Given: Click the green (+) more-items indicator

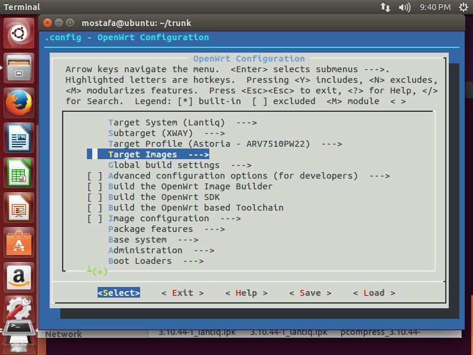Looking at the screenshot, I should pyautogui.click(x=100, y=272).
